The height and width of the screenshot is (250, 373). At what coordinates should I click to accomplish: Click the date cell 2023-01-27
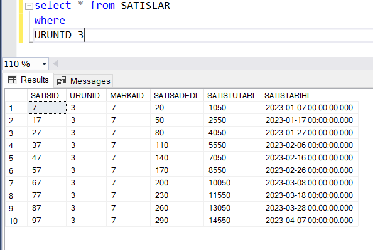point(310,133)
